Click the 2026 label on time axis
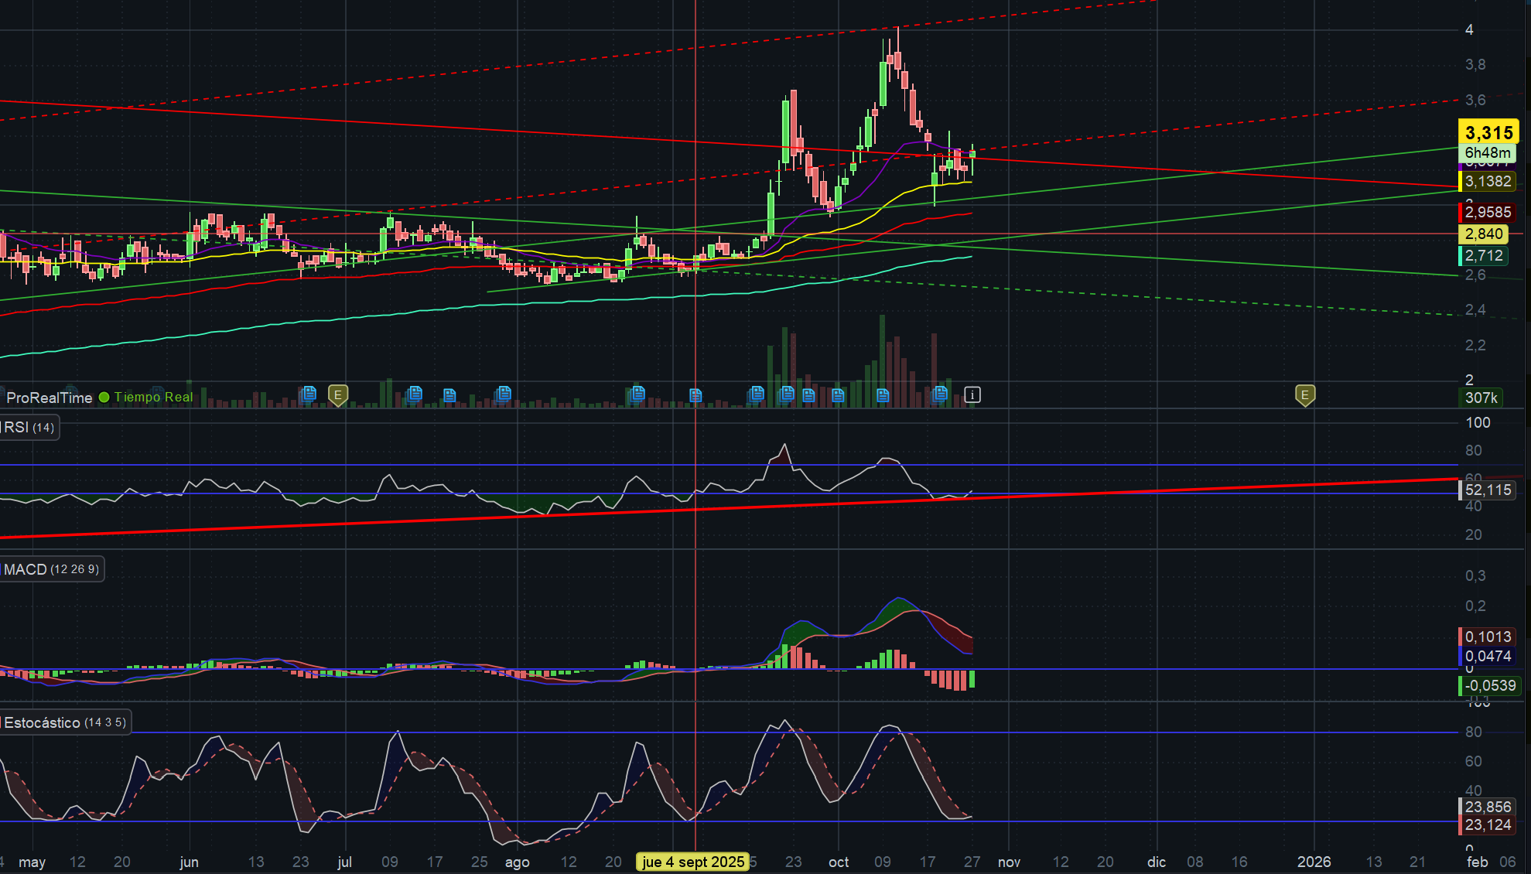Viewport: 1531px width, 874px height. (x=1314, y=862)
